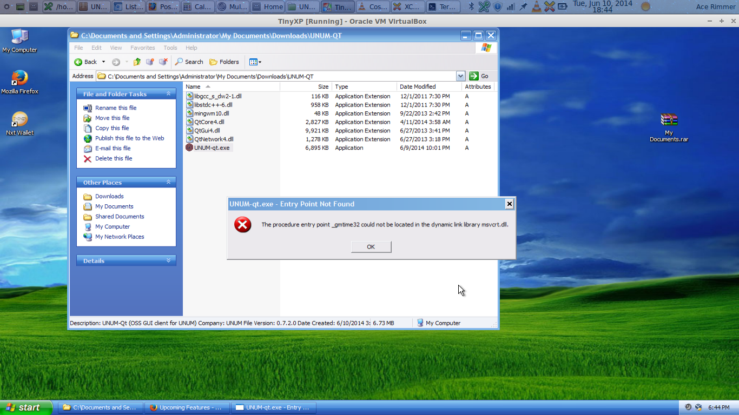Sort files by Name column header

click(x=232, y=86)
